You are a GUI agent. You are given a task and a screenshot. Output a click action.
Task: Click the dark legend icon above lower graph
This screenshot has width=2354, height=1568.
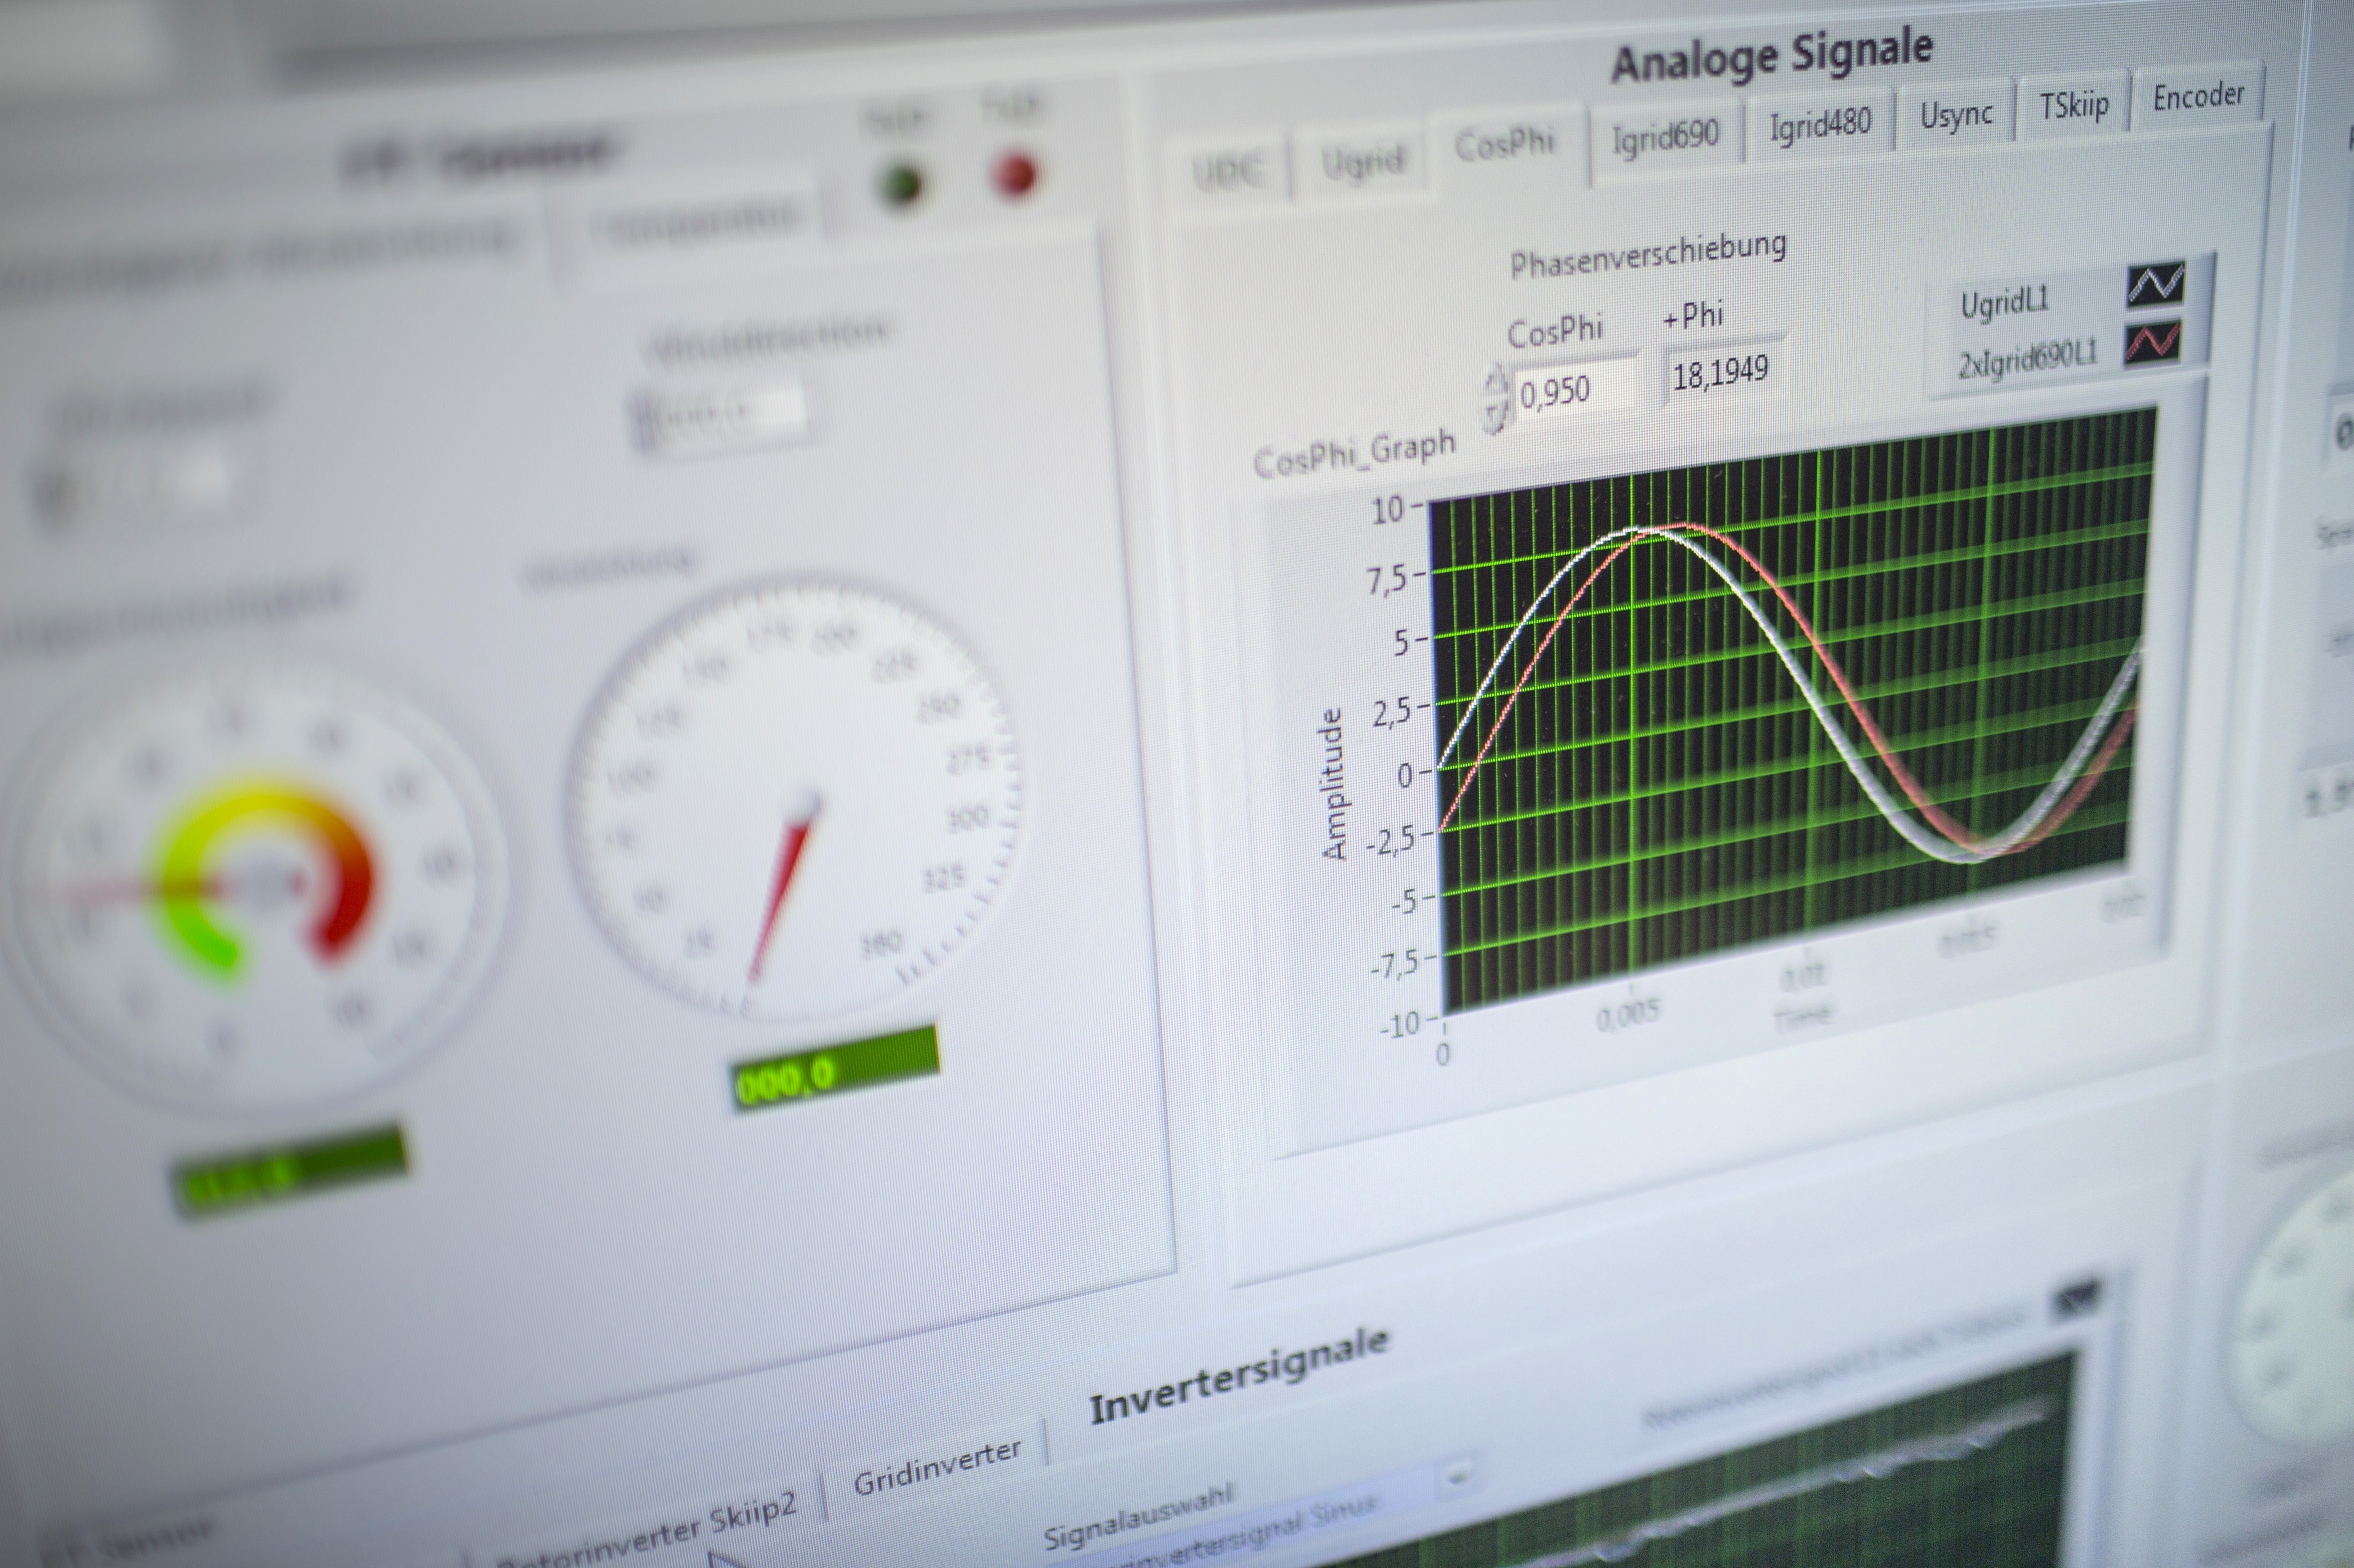(2078, 1298)
